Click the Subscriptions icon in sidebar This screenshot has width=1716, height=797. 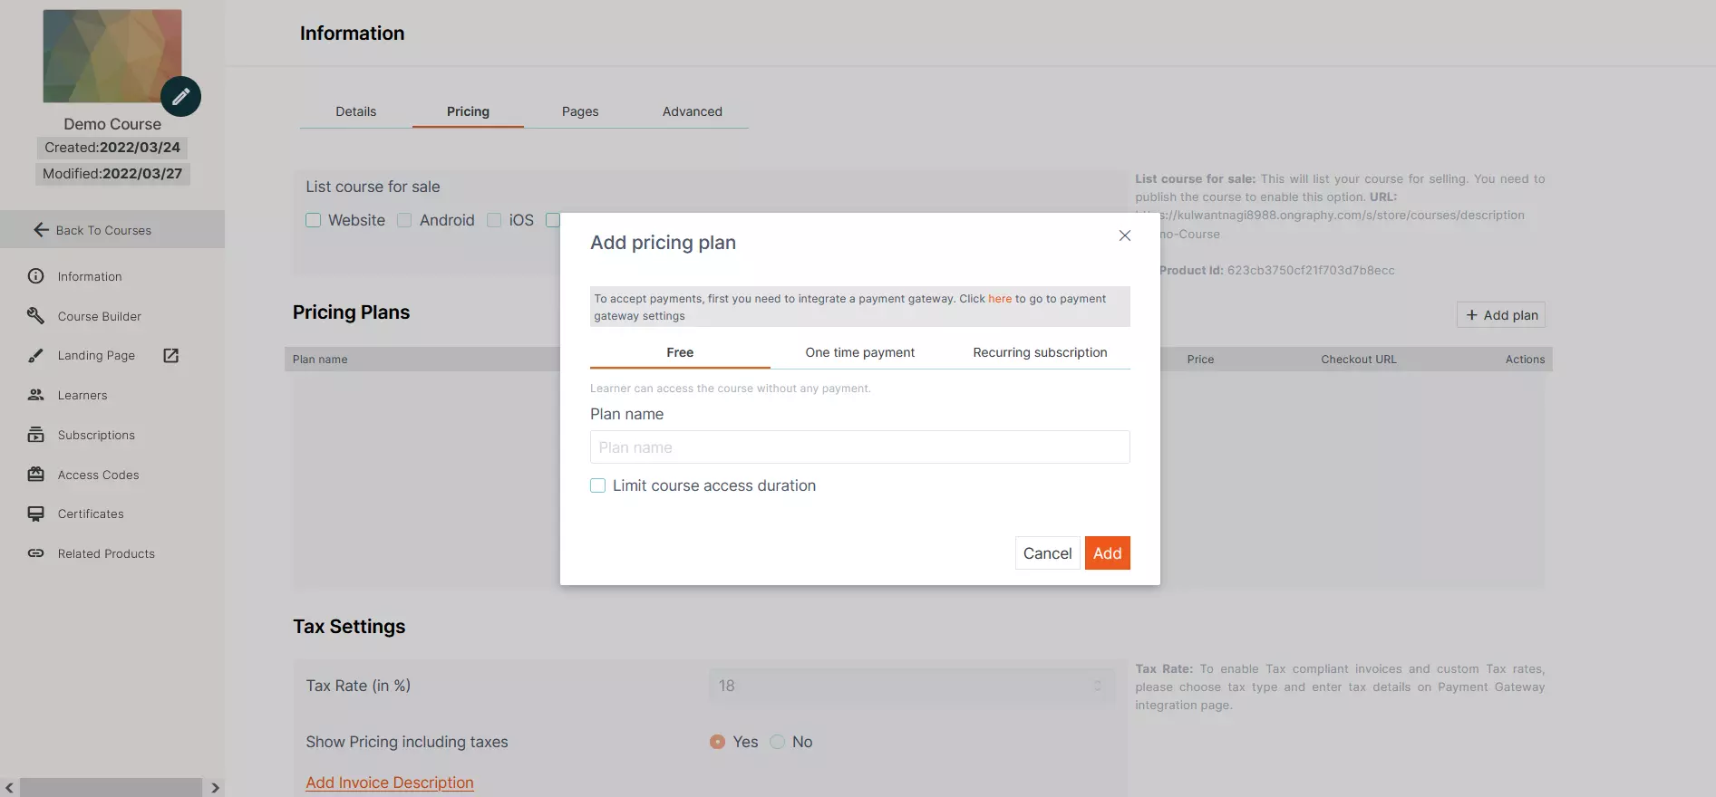coord(36,435)
